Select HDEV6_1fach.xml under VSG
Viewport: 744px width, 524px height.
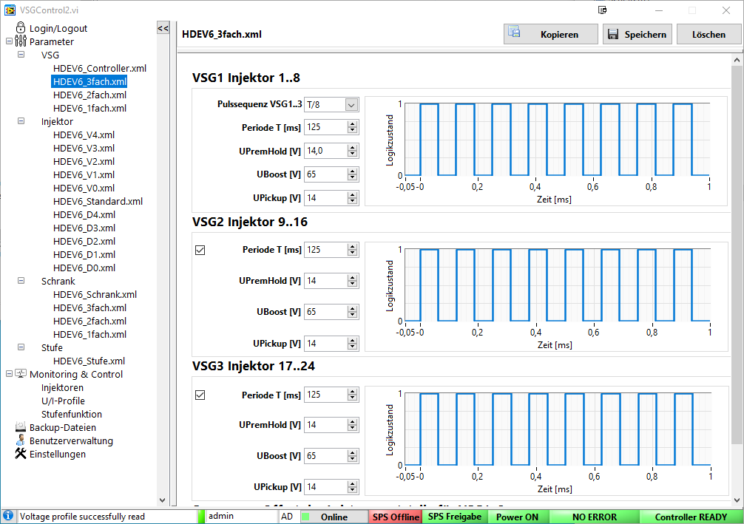click(89, 108)
